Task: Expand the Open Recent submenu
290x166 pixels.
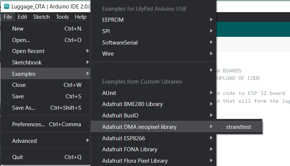Action: click(46, 51)
